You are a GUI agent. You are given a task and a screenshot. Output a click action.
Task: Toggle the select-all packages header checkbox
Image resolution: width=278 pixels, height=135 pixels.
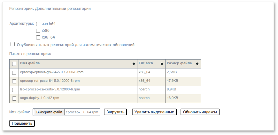[x=14, y=64]
